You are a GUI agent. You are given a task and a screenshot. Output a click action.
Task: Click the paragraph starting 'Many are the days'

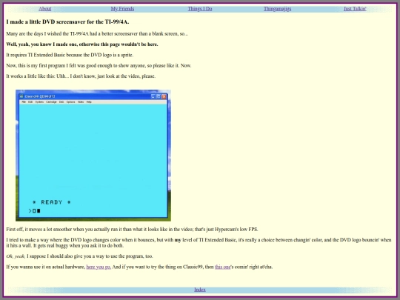(97, 33)
